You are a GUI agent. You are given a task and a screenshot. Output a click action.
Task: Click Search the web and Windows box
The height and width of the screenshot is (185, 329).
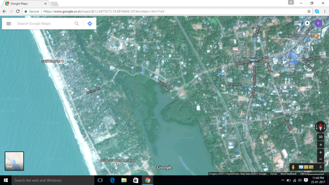53,180
